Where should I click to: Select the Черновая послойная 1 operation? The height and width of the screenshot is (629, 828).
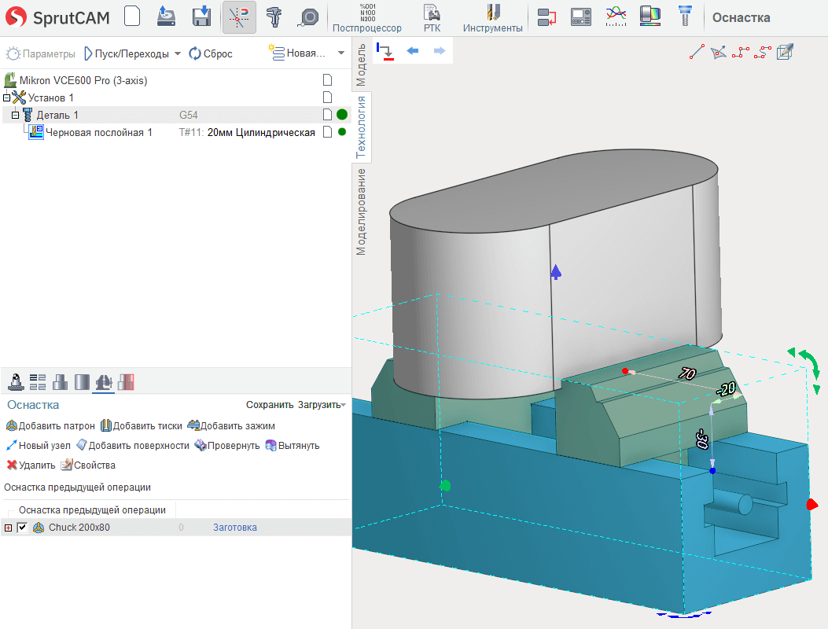[98, 133]
